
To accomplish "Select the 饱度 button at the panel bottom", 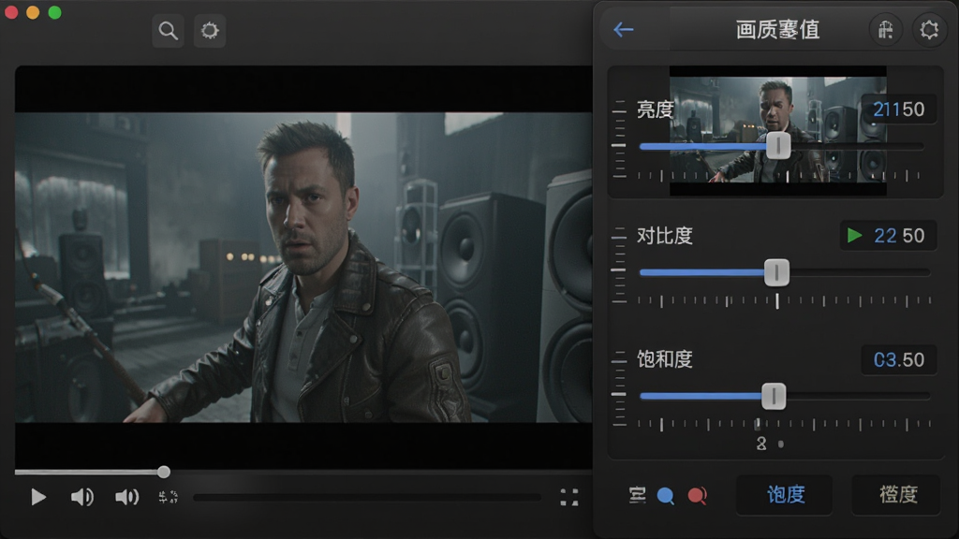I will [x=785, y=494].
